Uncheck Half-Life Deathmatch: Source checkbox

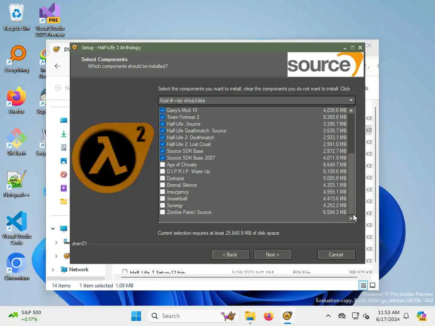(x=163, y=131)
